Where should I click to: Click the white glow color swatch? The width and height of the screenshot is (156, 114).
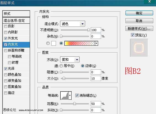coord(53,43)
